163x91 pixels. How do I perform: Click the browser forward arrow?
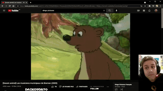point(6,6)
